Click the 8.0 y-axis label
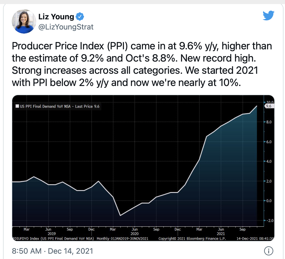The image size is (285, 259). point(269,122)
